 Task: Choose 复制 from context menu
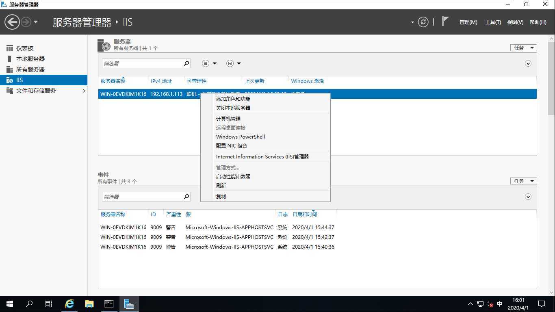tap(265, 196)
